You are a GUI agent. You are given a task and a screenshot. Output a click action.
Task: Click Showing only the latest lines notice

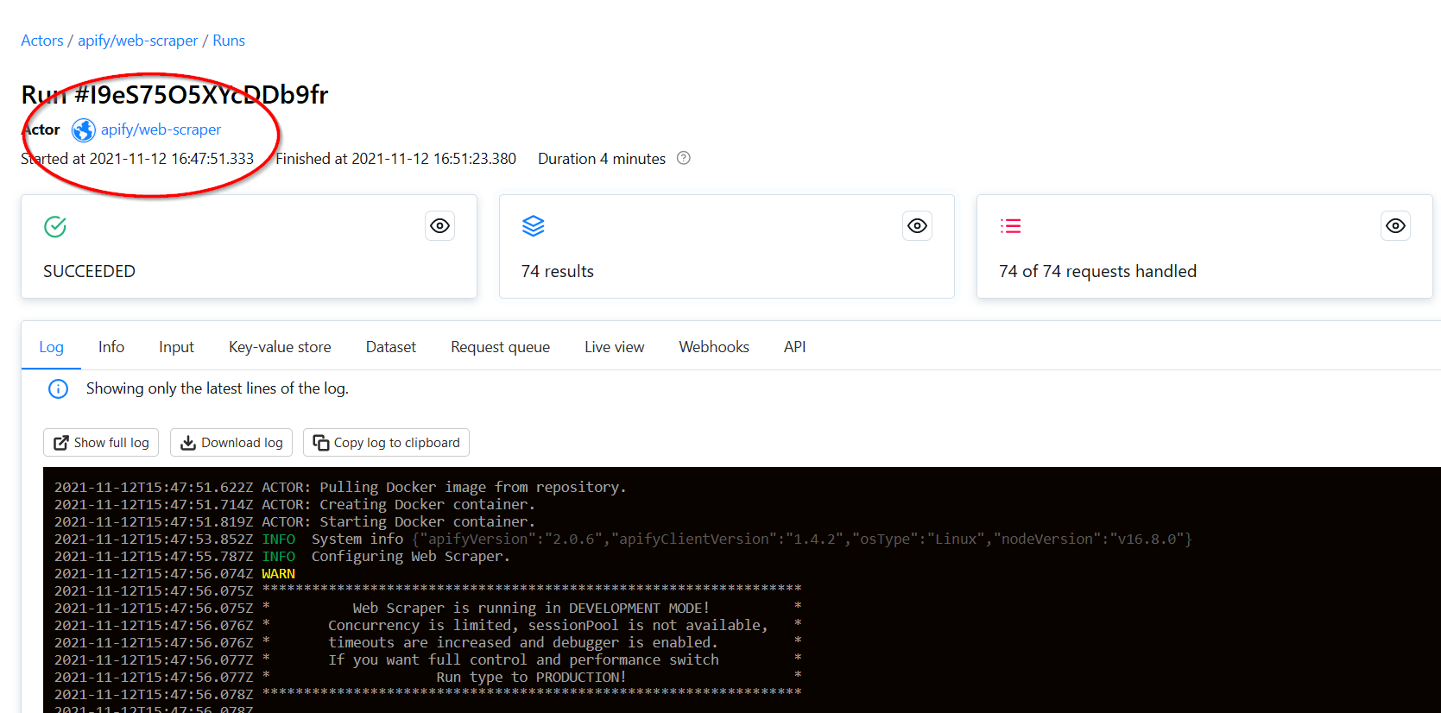(x=218, y=388)
